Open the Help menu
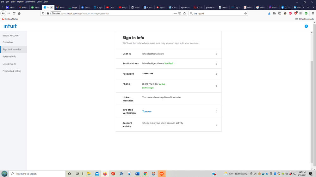This screenshot has width=316, height=177. tap(46, 2)
